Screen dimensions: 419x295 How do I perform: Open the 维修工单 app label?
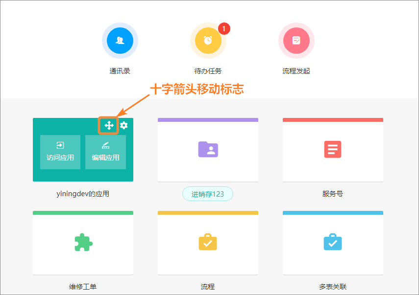(83, 287)
